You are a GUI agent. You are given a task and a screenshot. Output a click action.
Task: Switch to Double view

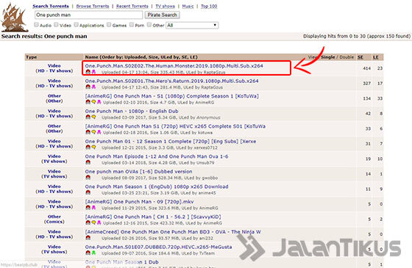347,57
